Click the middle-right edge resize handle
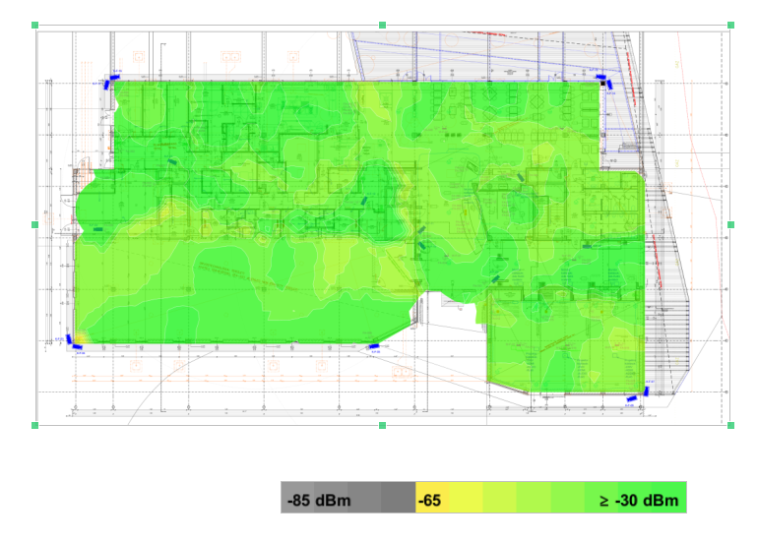 tap(730, 225)
